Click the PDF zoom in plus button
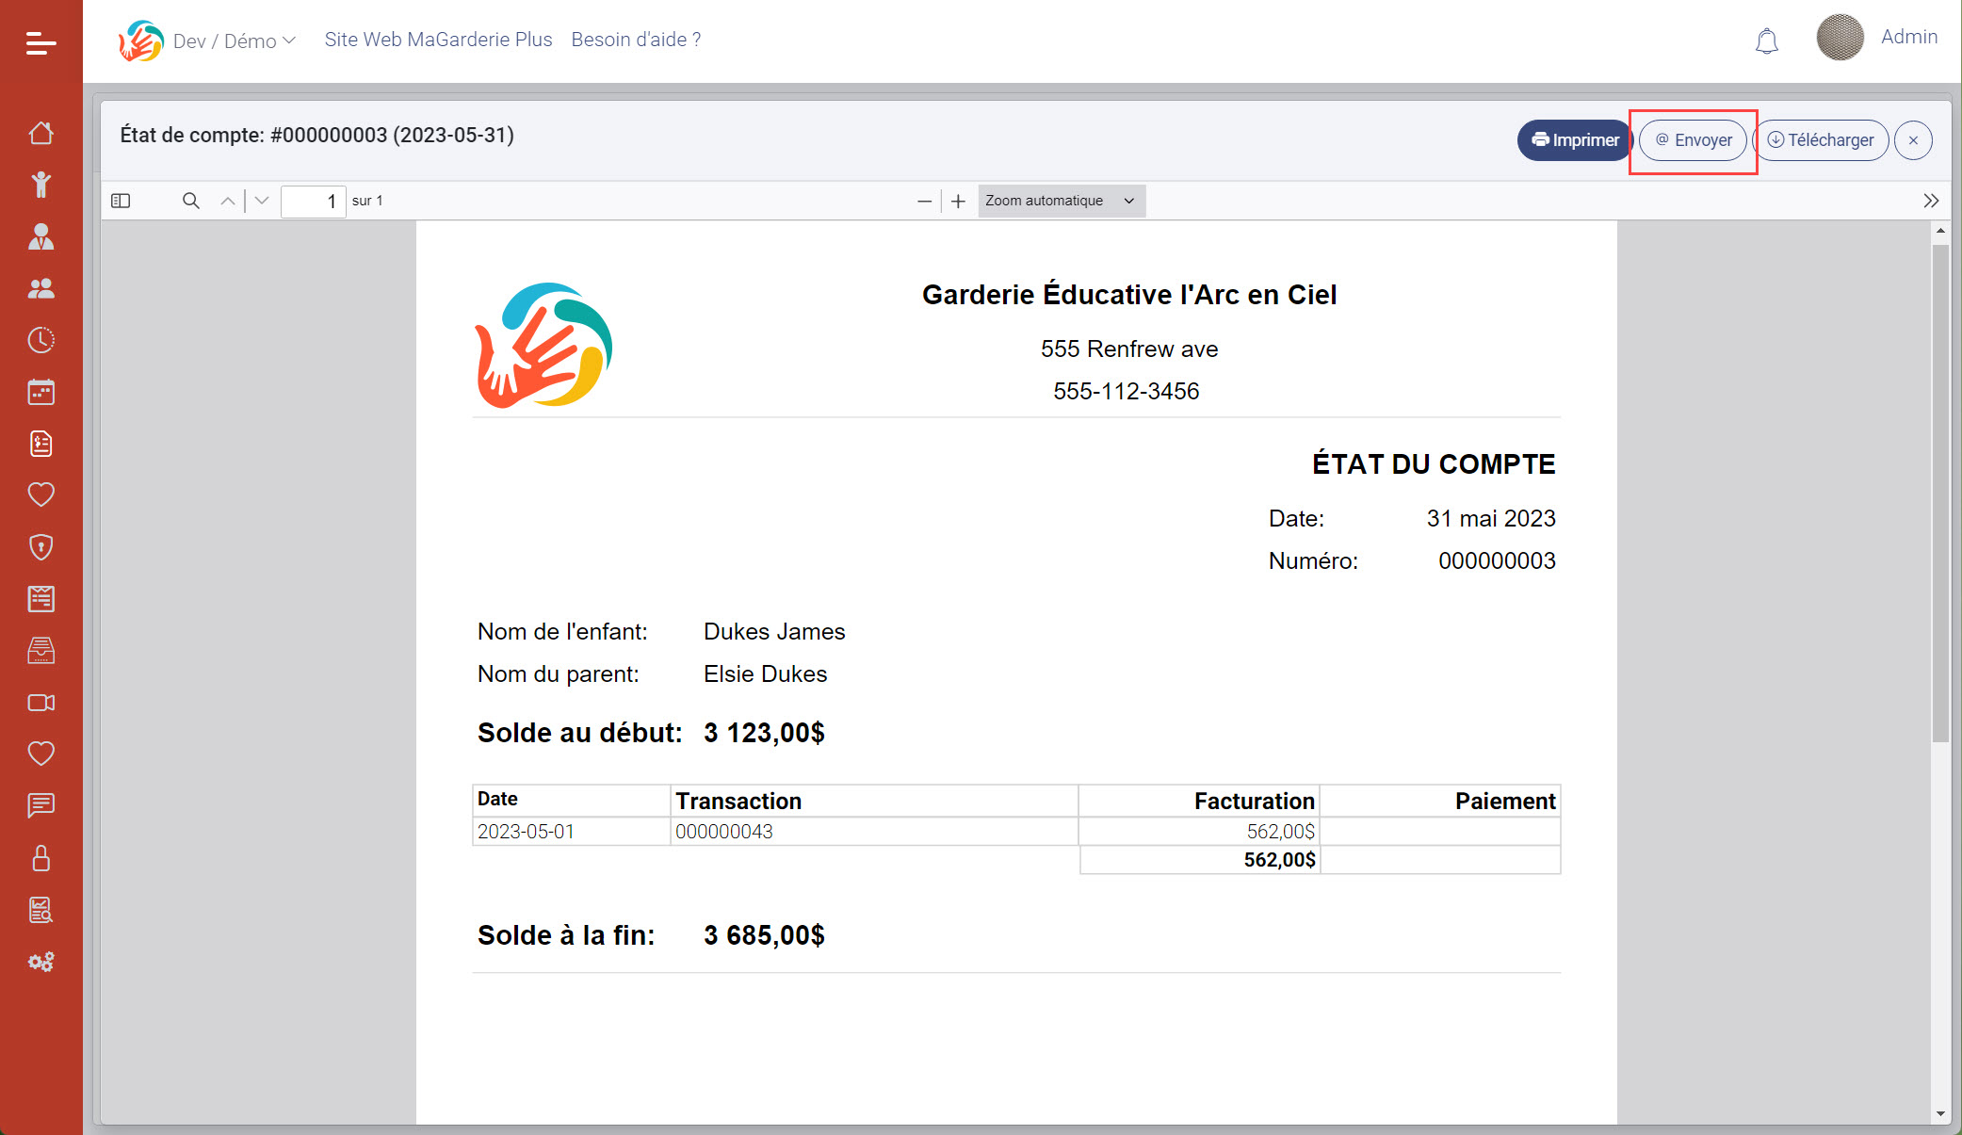Image resolution: width=1962 pixels, height=1135 pixels. 958,201
